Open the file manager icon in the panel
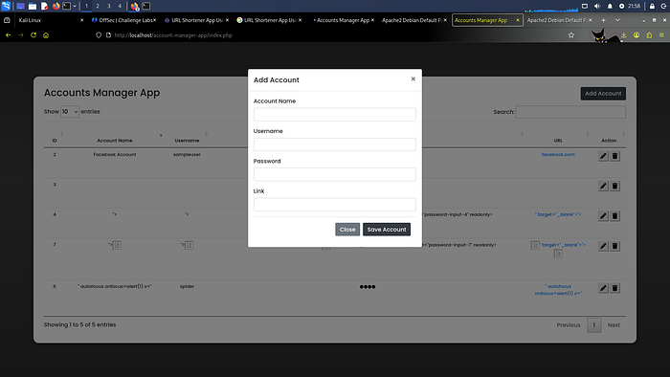This screenshot has width=670, height=377. pyautogui.click(x=33, y=6)
